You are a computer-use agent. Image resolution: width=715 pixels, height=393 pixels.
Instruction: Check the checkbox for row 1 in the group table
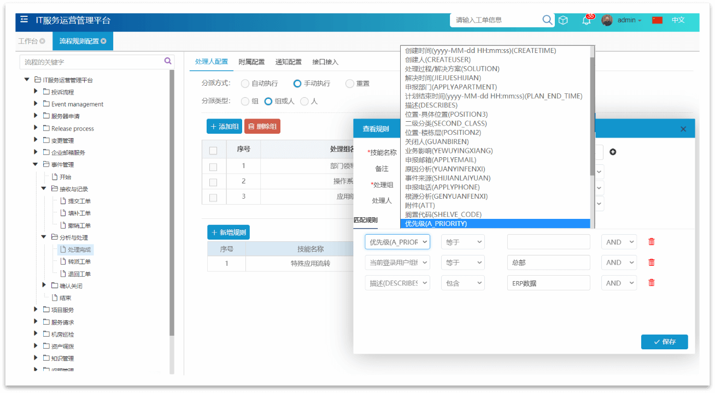coord(213,166)
